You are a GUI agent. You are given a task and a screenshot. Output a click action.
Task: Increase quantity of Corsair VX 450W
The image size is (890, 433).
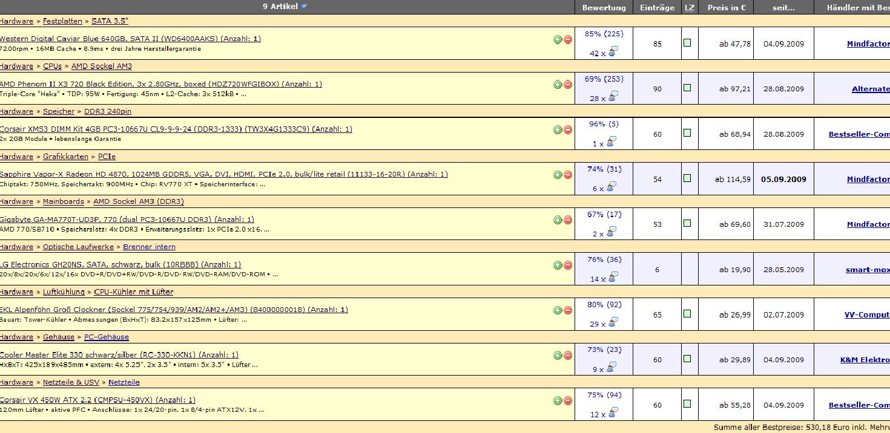coord(558,400)
